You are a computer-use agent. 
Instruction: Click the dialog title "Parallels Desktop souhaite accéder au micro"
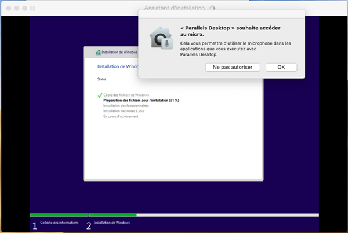(230, 31)
